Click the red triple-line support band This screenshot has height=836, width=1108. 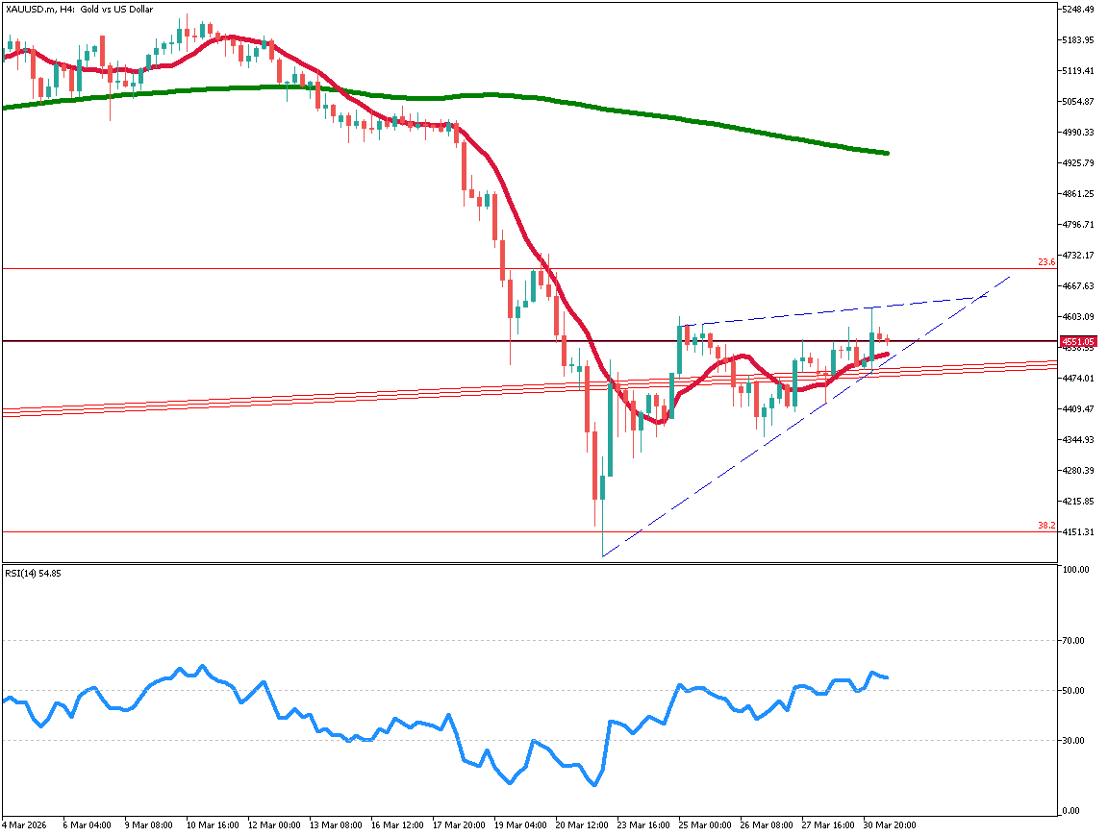pyautogui.click(x=289, y=399)
